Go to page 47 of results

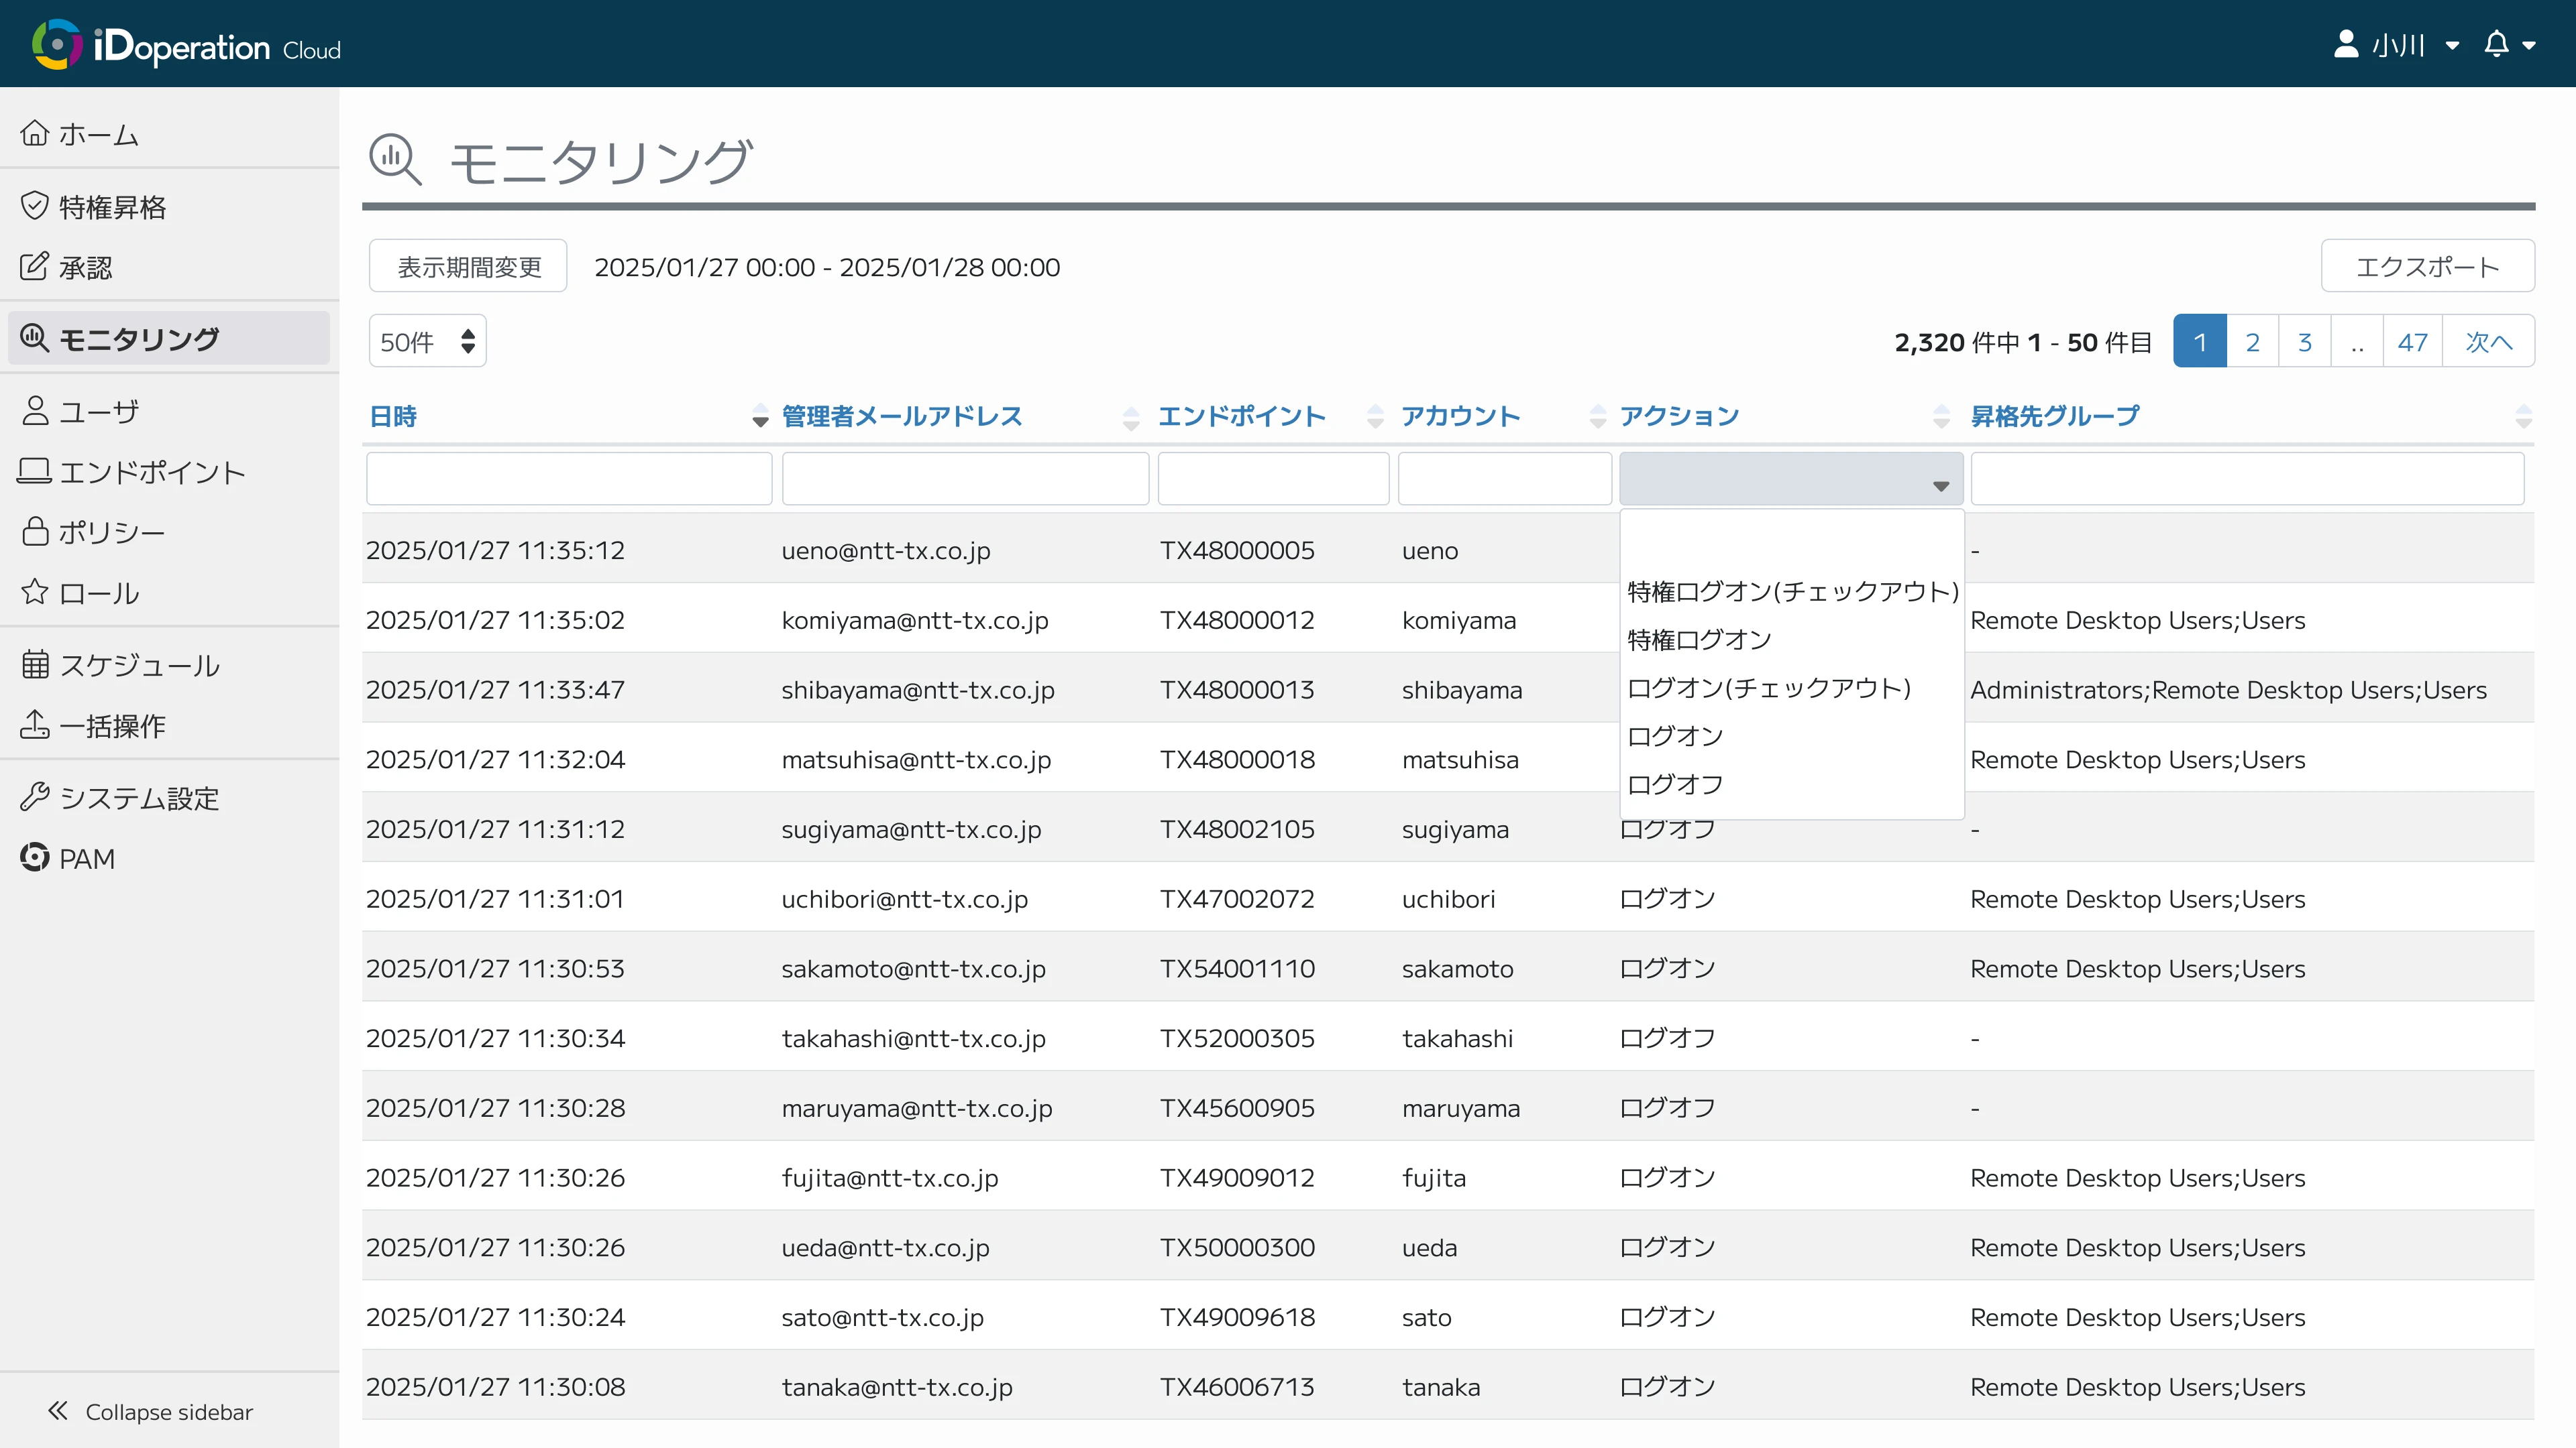click(2412, 342)
